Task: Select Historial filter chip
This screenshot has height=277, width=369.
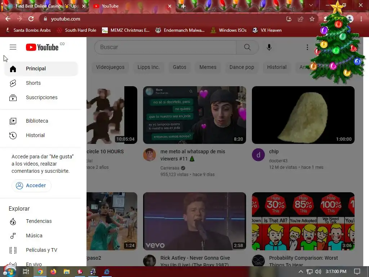Action: point(277,67)
